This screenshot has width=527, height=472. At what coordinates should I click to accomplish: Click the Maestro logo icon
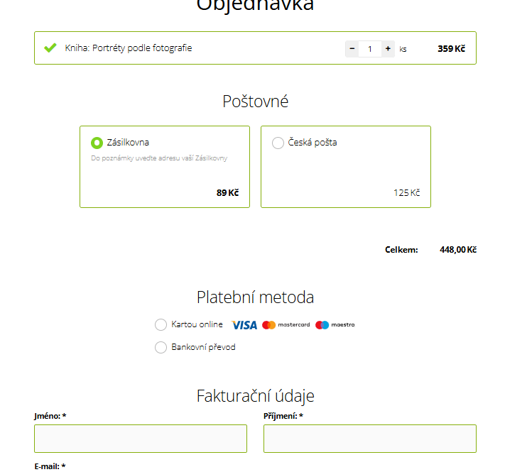335,325
